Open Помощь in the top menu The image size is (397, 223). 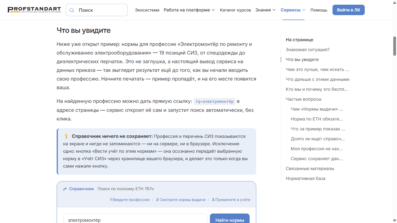(x=319, y=10)
